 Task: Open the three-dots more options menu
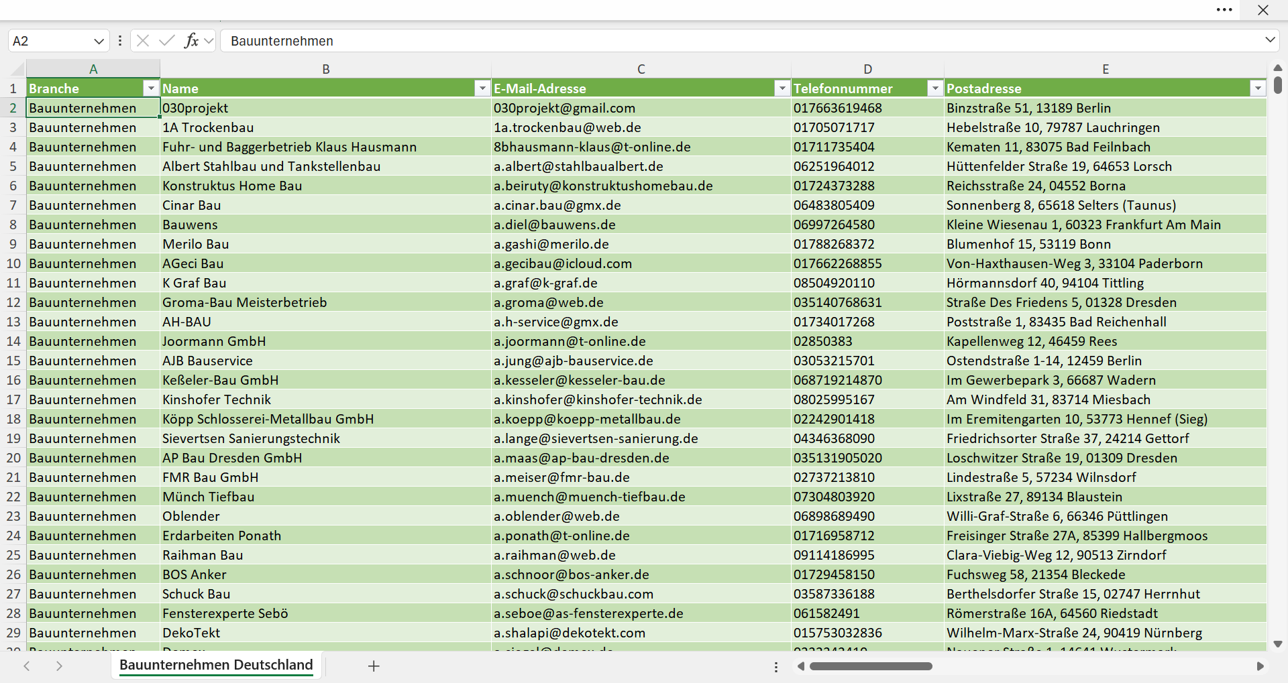click(x=1224, y=10)
